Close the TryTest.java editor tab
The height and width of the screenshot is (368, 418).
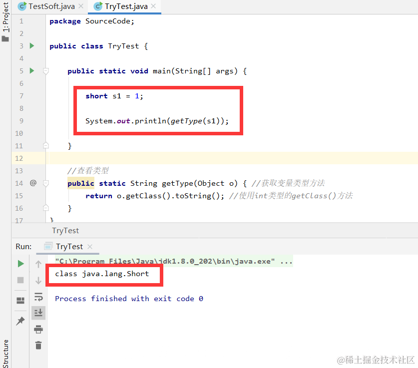tap(153, 6)
